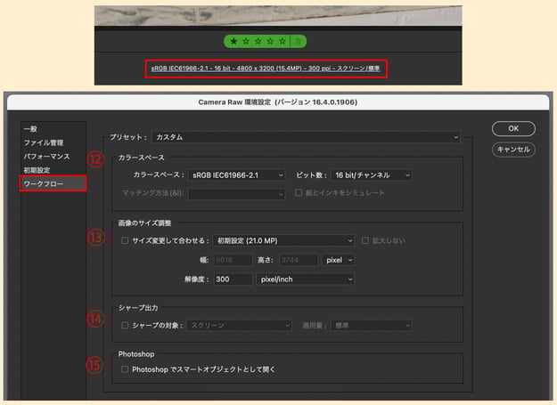557x405 pixels.
Task: Set fifth star rating
Action: tap(282, 42)
